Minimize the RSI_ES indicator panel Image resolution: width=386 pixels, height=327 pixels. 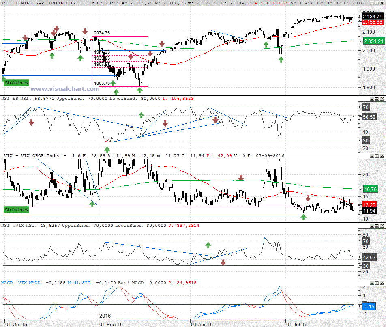(372, 99)
